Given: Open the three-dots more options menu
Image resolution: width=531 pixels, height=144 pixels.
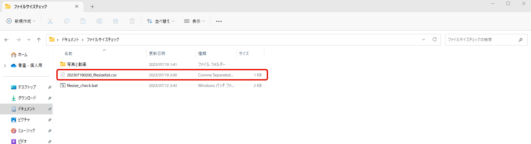Looking at the screenshot, I should (219, 21).
